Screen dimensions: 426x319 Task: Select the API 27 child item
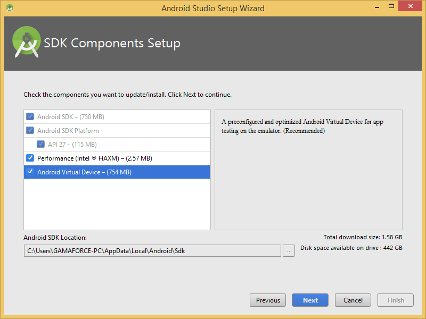pos(117,144)
